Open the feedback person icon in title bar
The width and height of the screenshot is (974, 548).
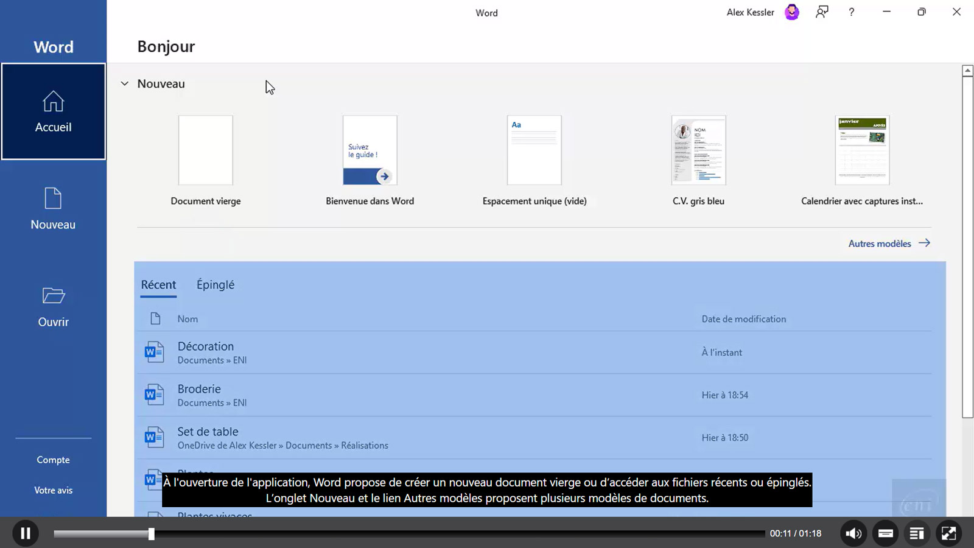click(x=822, y=12)
